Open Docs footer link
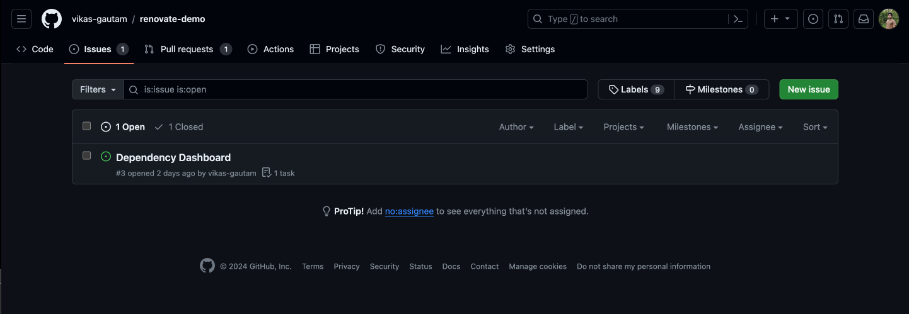 (x=451, y=267)
